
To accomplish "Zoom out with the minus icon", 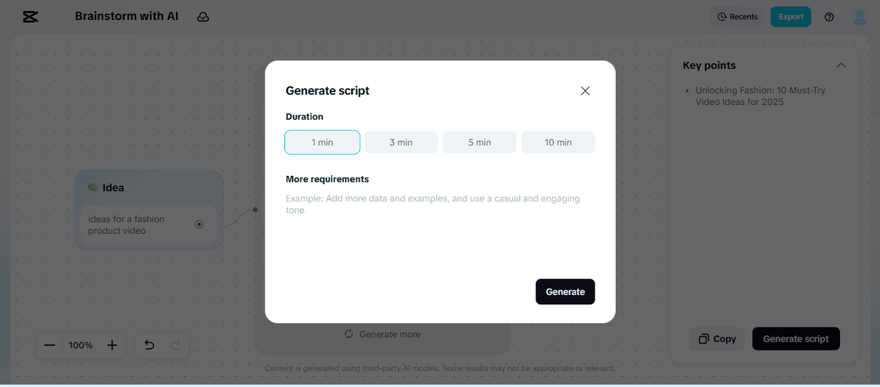I will tap(49, 345).
